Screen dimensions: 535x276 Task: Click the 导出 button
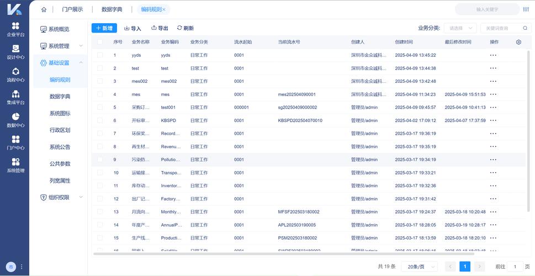point(160,28)
